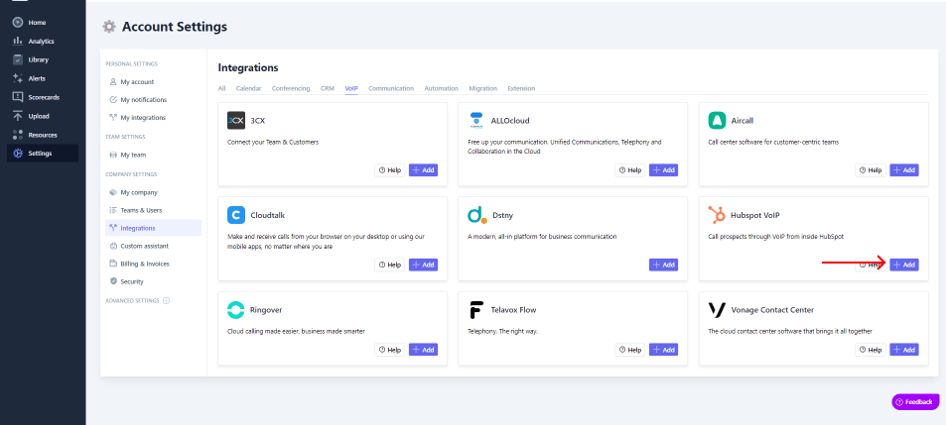This screenshot has width=946, height=425.
Task: Open My notifications under personal settings
Action: coord(143,100)
